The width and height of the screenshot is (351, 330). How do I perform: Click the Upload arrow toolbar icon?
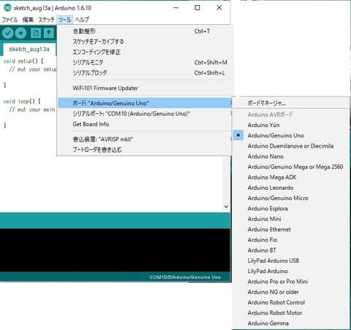(20, 33)
